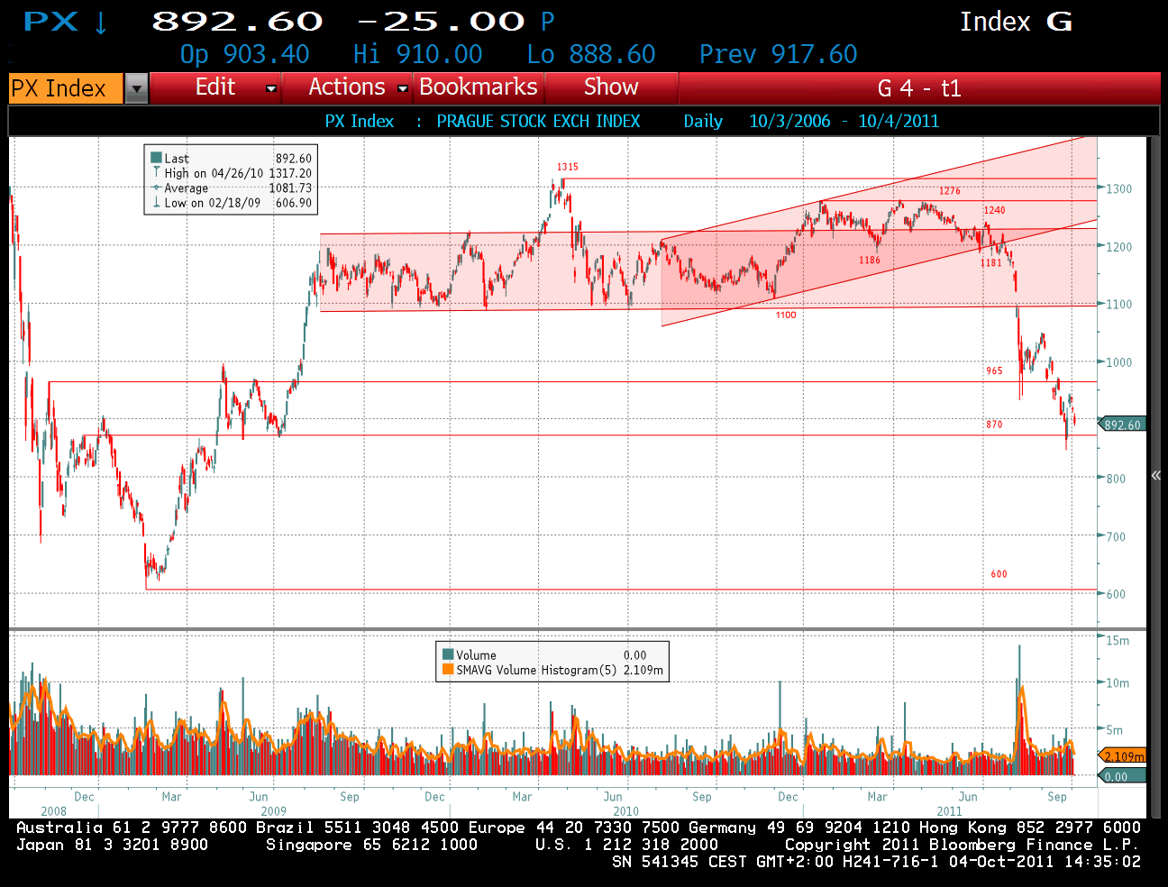
Task: Click PRAGUE STOCK EXCH INDEX title
Action: coord(538,121)
